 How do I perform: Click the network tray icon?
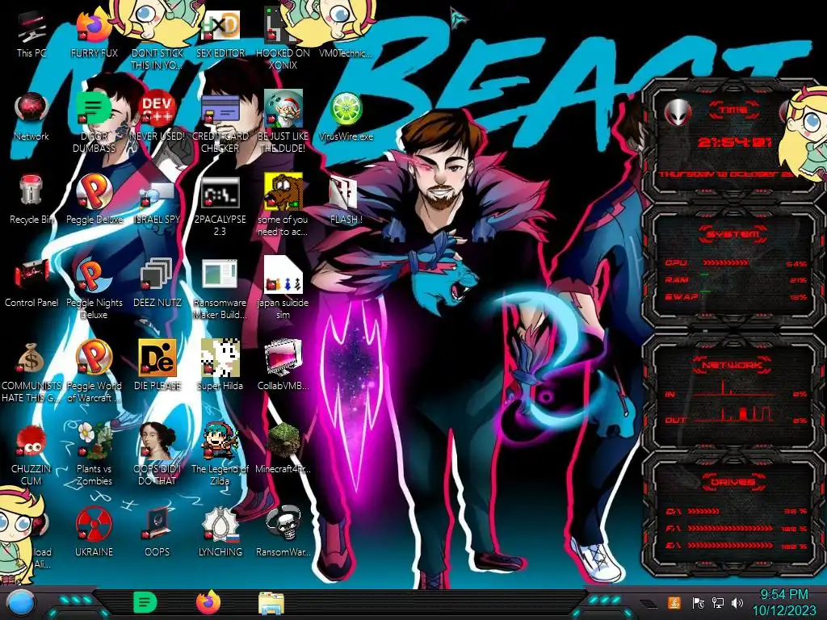[718, 602]
